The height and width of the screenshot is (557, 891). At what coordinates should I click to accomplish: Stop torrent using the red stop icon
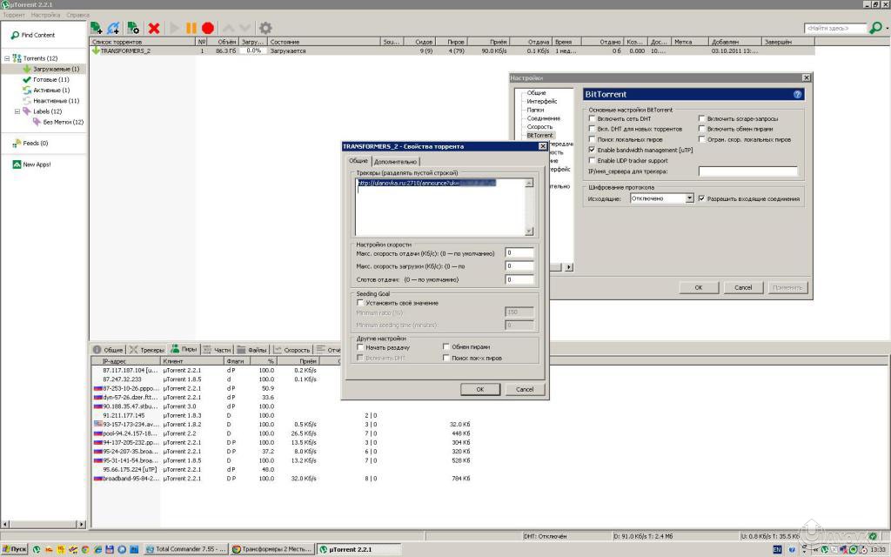208,29
